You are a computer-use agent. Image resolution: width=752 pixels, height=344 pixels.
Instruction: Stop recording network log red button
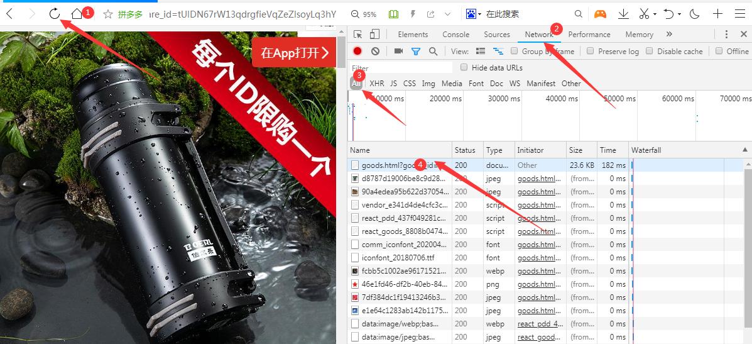[x=357, y=51]
